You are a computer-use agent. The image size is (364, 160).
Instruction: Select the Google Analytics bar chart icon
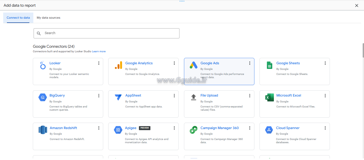click(118, 65)
